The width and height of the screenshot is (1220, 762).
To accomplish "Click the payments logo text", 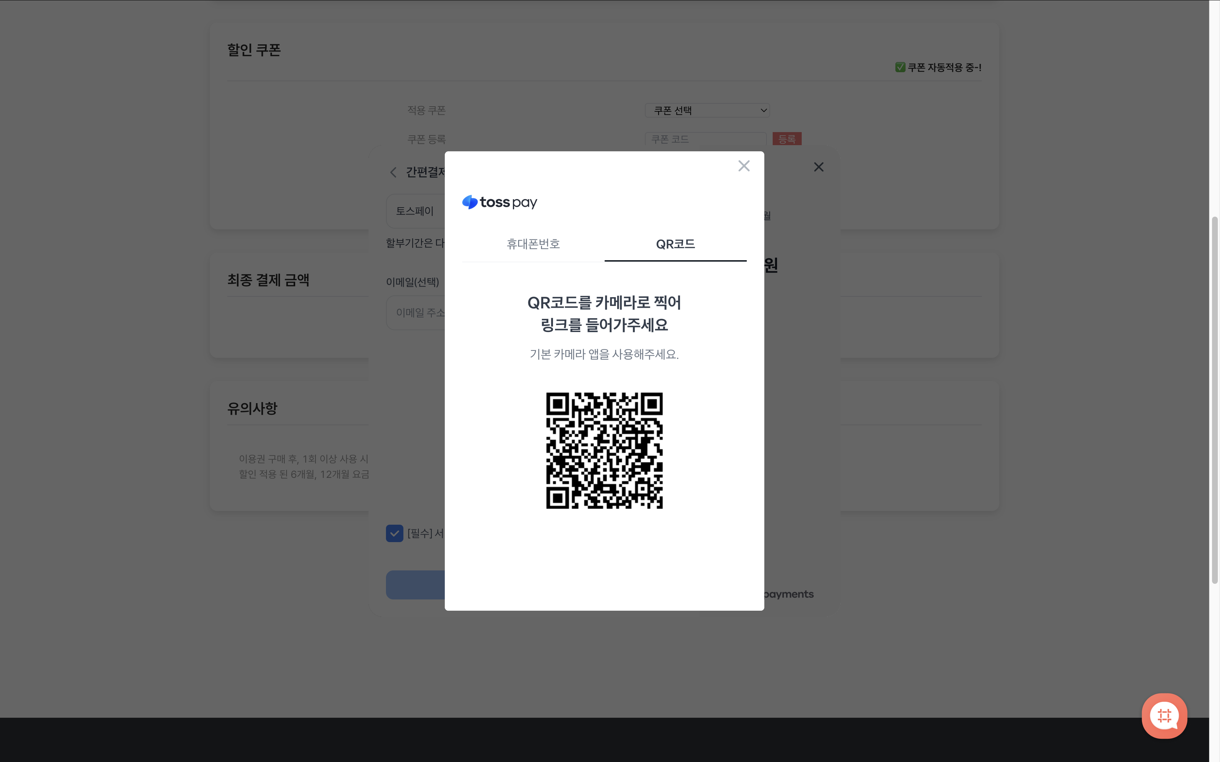I will pyautogui.click(x=789, y=594).
